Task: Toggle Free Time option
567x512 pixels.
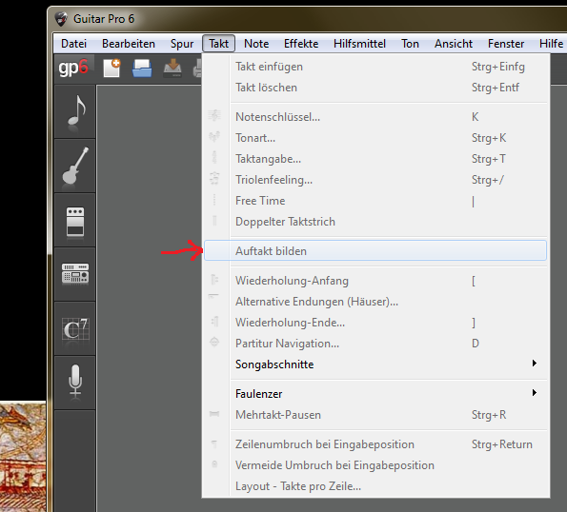Action: (375, 201)
